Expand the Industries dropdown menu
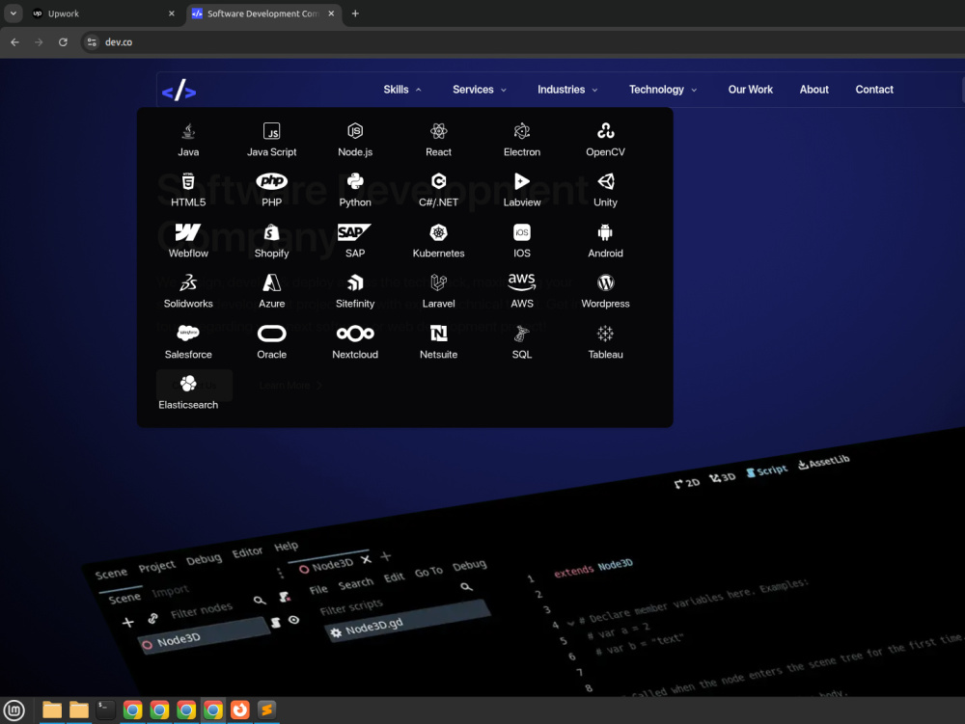The width and height of the screenshot is (965, 724). (x=567, y=90)
